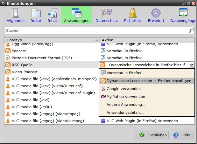Open the Reiter settings pane
Image resolution: width=197 pixels, height=144 pixels.
point(36,15)
